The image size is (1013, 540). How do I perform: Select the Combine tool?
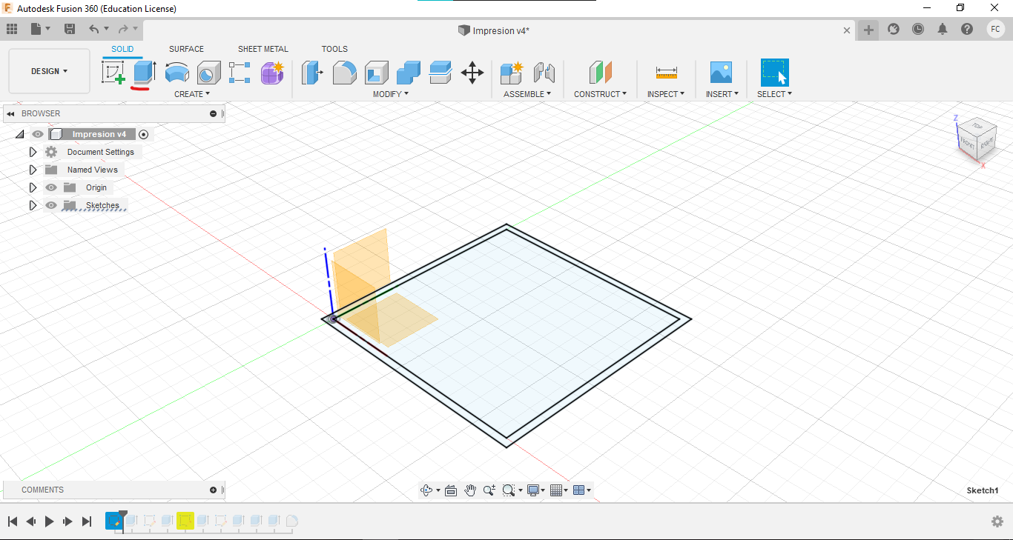tap(409, 73)
